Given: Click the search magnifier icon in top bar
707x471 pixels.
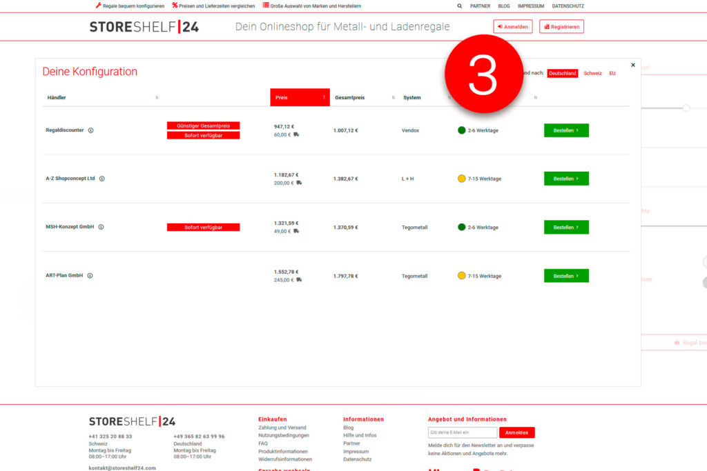Looking at the screenshot, I should [x=461, y=6].
